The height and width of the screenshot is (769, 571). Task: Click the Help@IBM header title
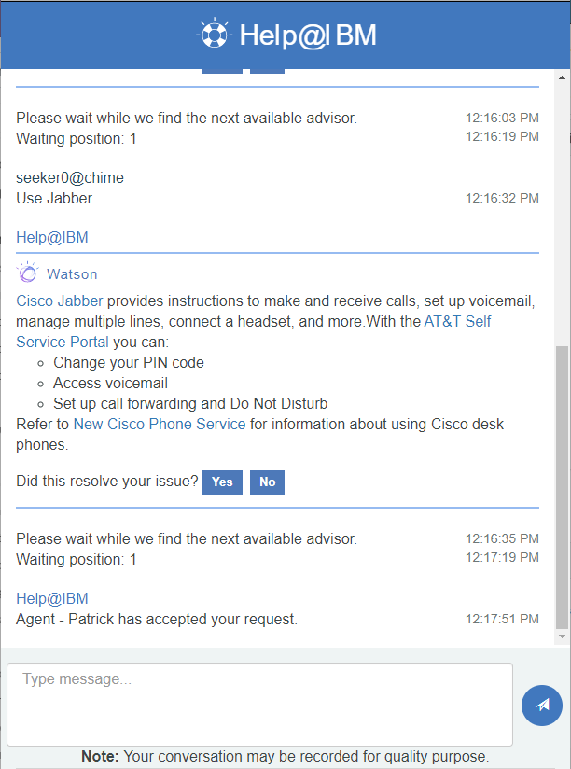pos(308,35)
